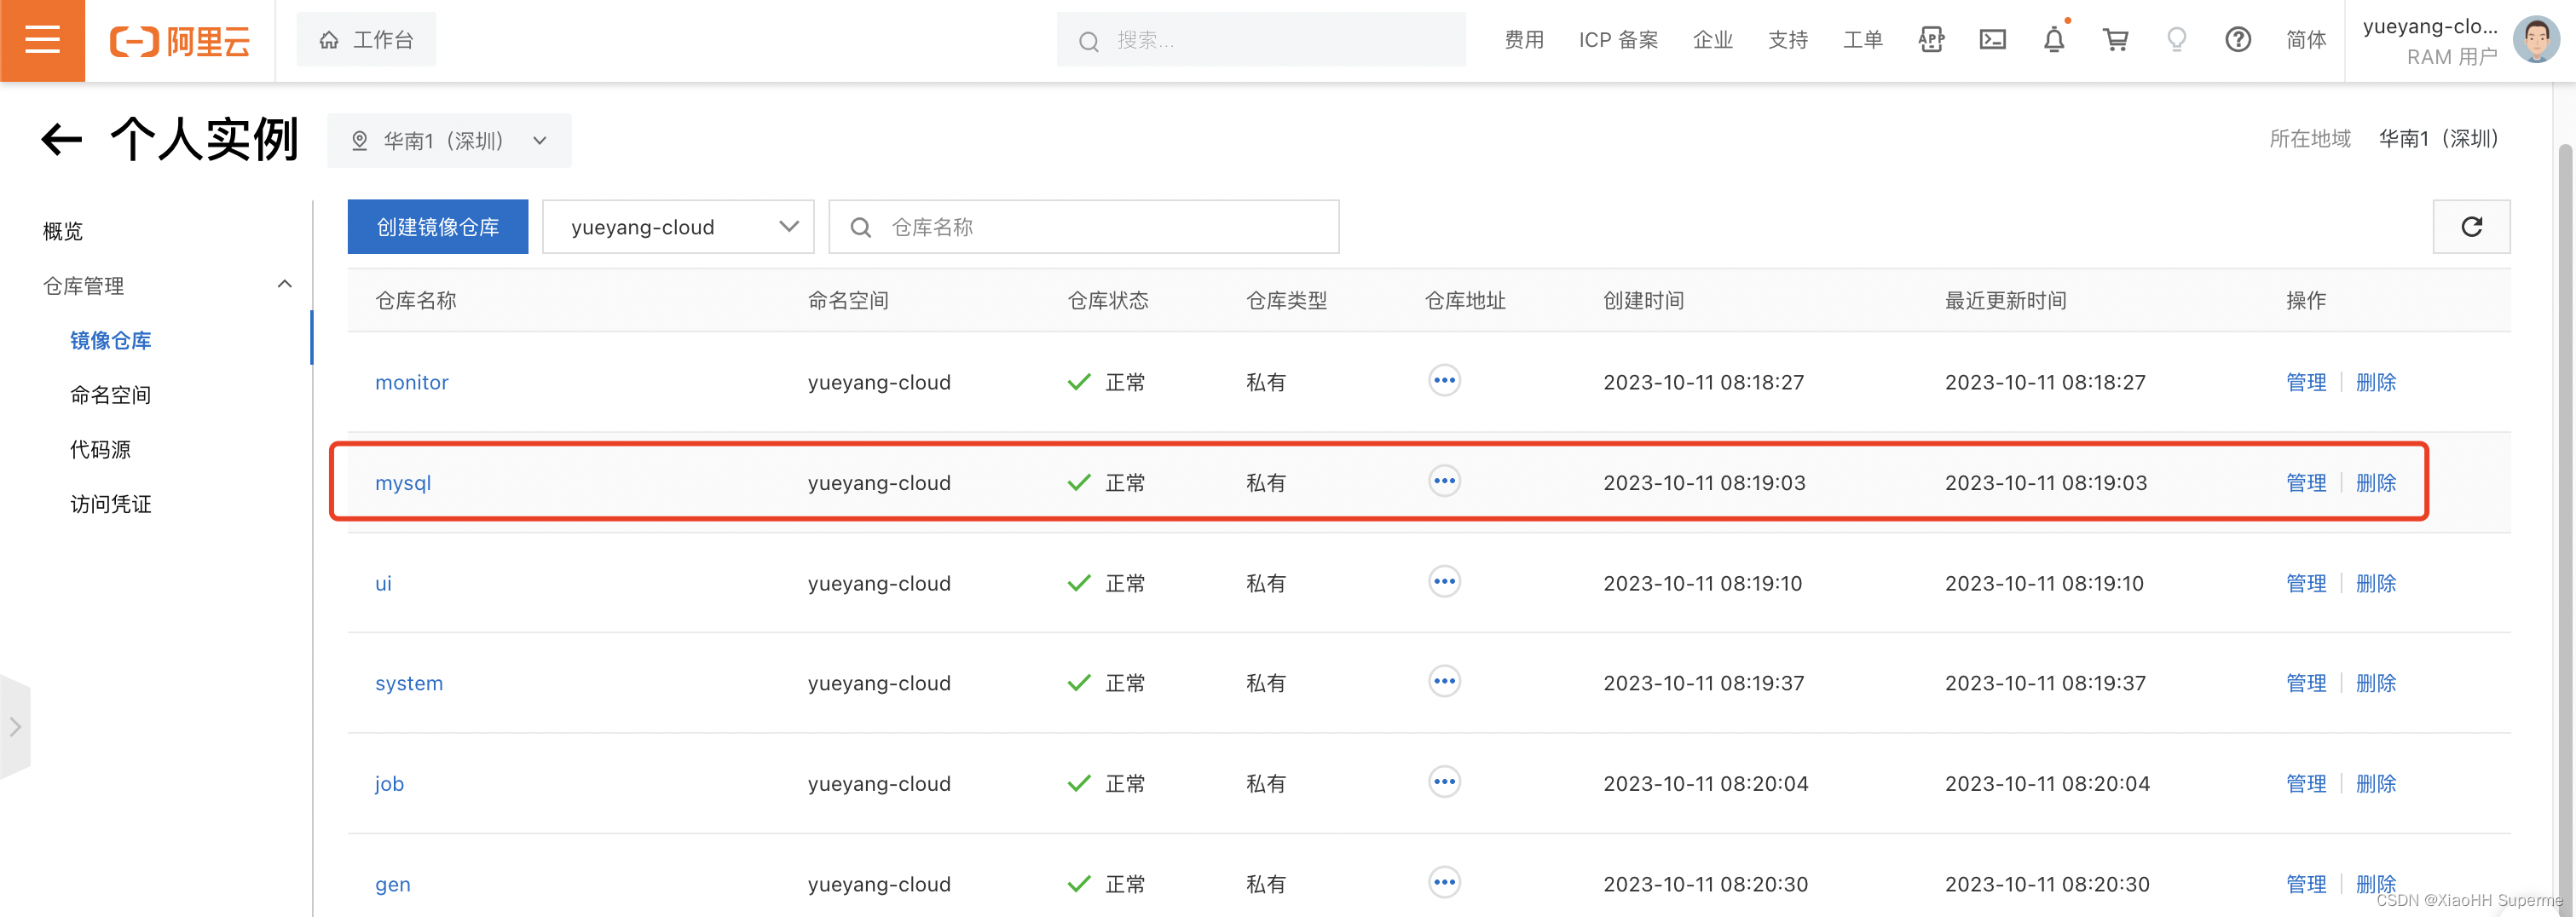Viewport: 2576px width, 917px height.
Task: Click 创建镜像仓库 button
Action: pos(437,227)
